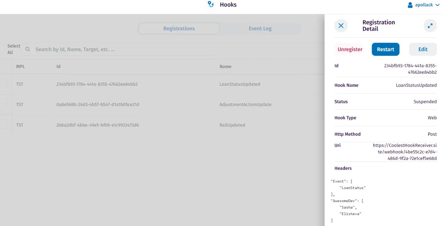443x226 pixels.
Task: Click the "LoanStatus" header value
Action: click(x=352, y=188)
